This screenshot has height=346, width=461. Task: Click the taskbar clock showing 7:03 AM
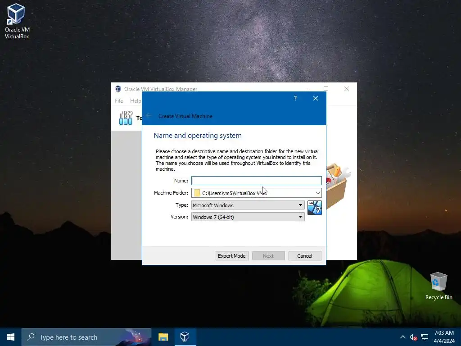[x=444, y=337]
